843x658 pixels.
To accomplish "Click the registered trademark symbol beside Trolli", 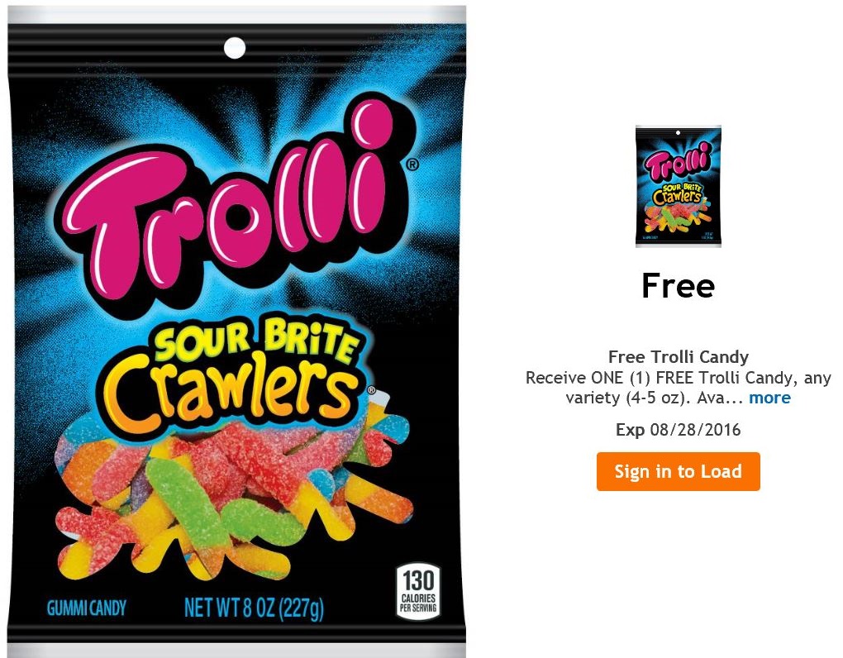I will point(412,164).
